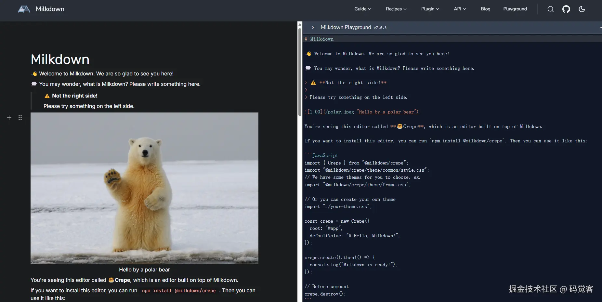Click "Please try something on the left side." in the left editor
Image resolution: width=602 pixels, height=302 pixels.
click(89, 106)
